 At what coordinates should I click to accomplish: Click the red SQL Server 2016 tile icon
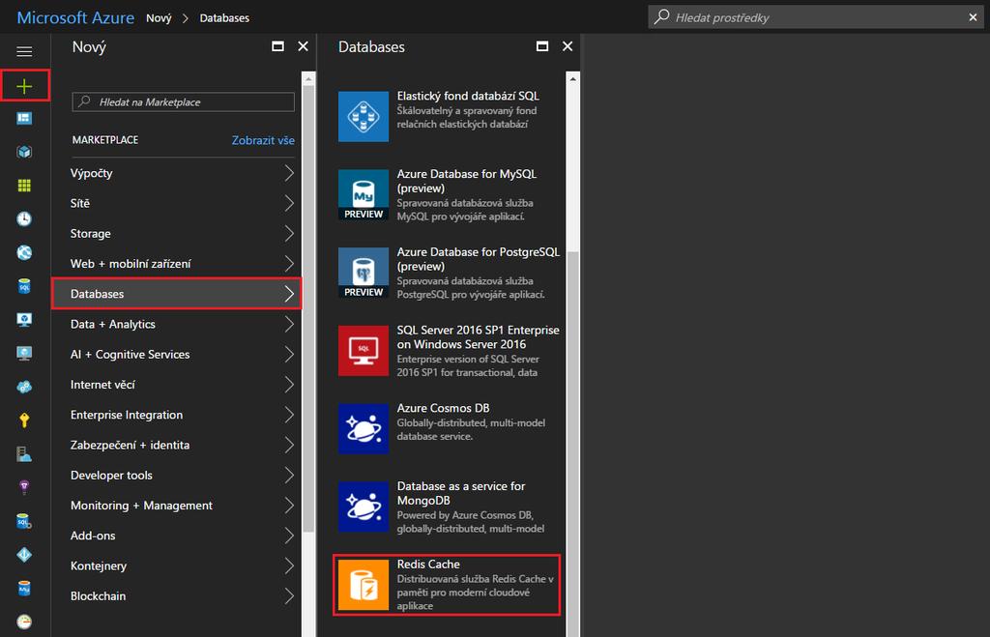[364, 350]
